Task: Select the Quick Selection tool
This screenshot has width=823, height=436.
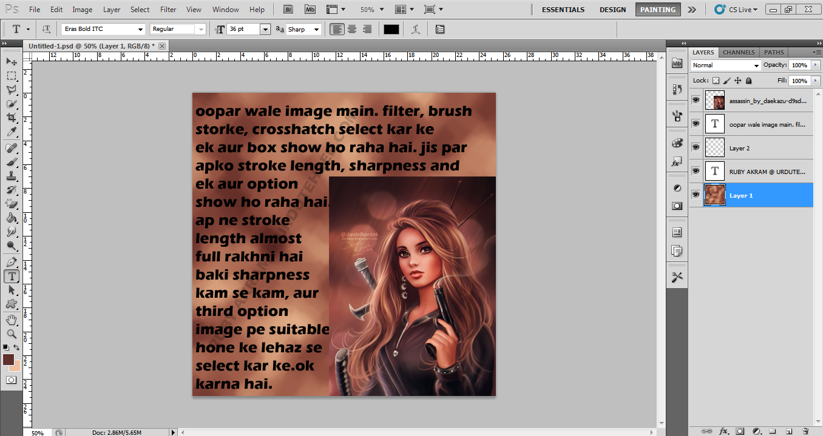Action: pyautogui.click(x=12, y=104)
